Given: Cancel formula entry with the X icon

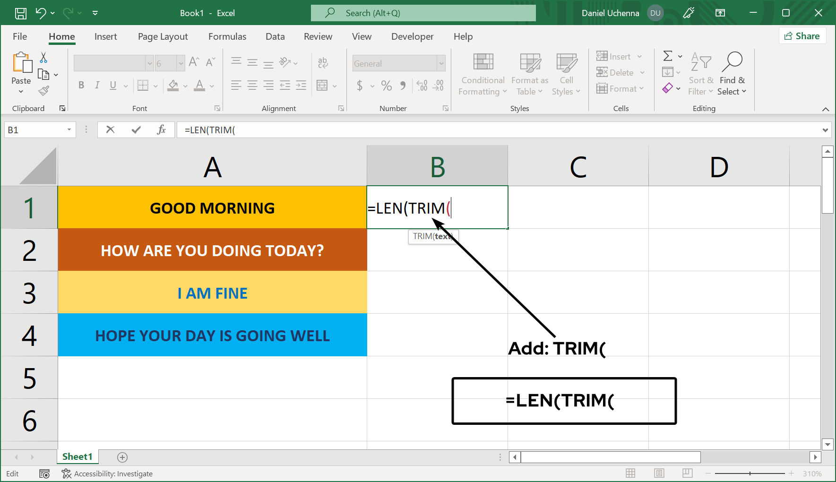Looking at the screenshot, I should (110, 130).
